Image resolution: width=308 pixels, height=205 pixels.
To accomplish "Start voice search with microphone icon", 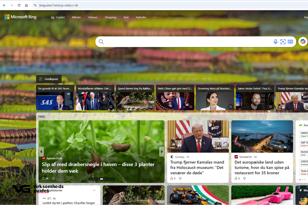I will [x=276, y=42].
